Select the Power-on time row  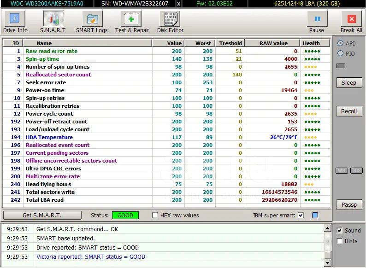[167, 90]
